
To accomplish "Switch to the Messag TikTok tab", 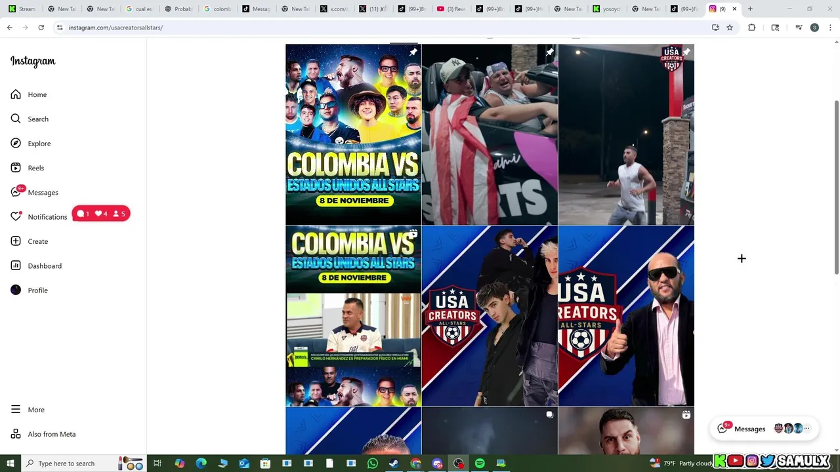I will tap(256, 9).
